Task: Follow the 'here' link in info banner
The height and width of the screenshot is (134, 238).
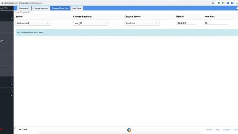Action: [x=41, y=32]
